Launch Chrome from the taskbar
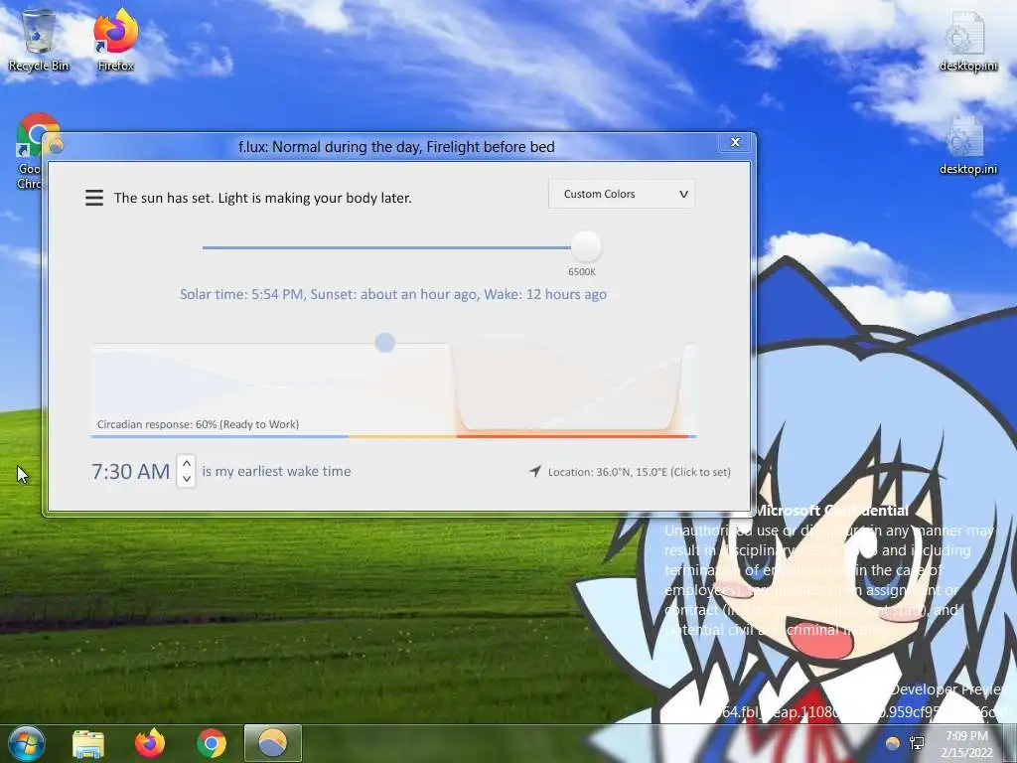 pos(212,744)
